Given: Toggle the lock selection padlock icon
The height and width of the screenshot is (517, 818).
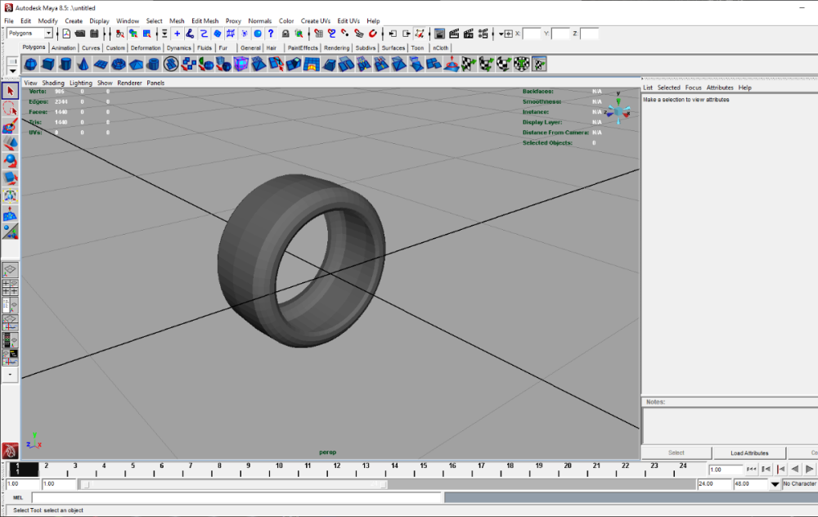Looking at the screenshot, I should click(x=285, y=34).
